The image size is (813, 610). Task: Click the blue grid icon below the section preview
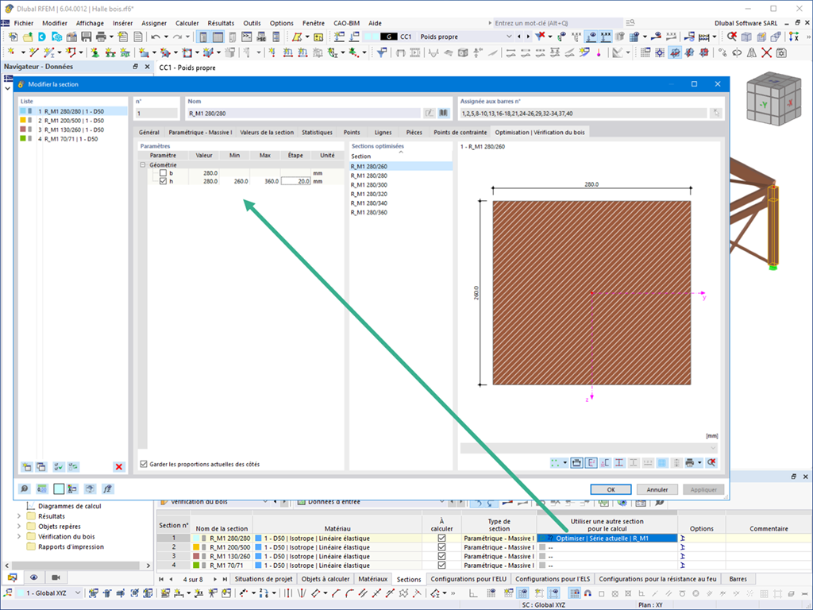click(x=662, y=463)
